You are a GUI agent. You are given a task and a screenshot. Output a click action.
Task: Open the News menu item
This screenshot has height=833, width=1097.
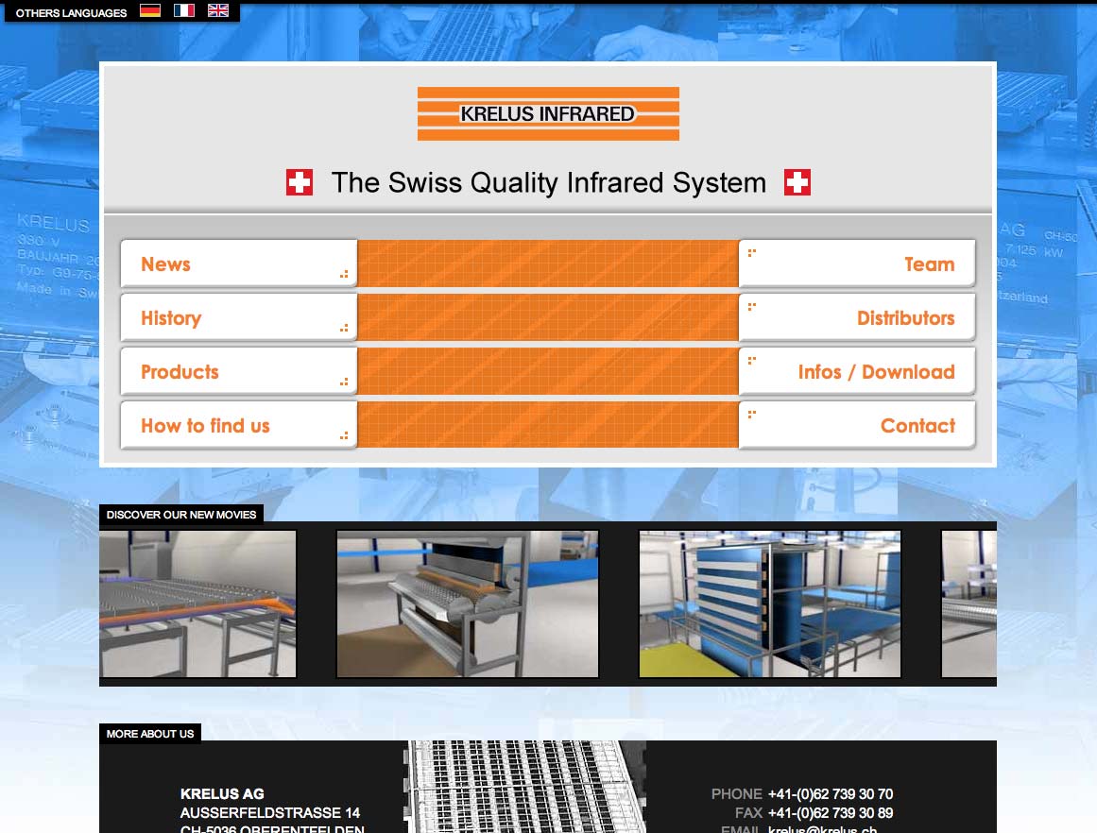click(238, 263)
